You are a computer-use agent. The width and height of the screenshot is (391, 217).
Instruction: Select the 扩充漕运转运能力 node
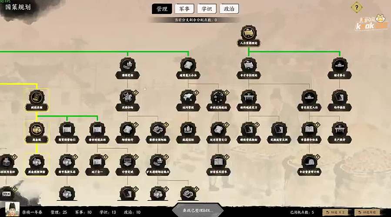coord(158,164)
